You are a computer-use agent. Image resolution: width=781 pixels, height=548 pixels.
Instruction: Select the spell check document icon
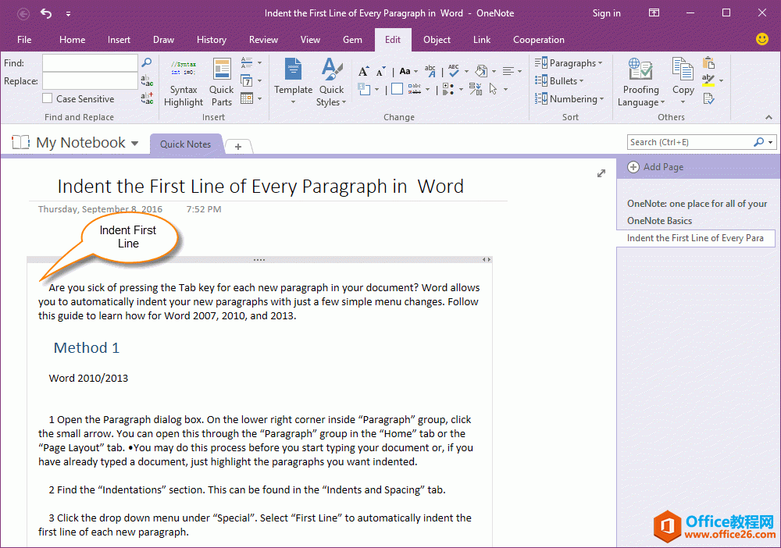(708, 99)
